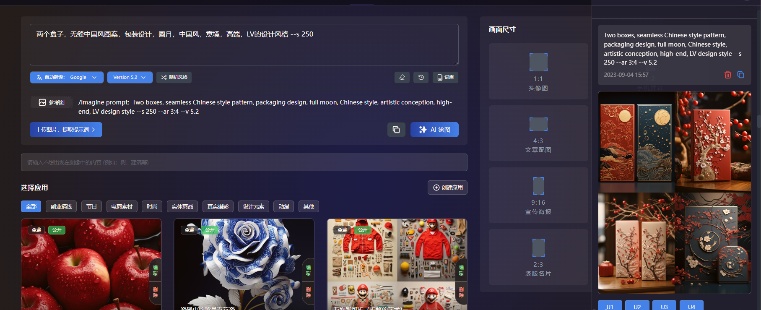
Task: Select the 电商素材 category tab
Action: click(122, 206)
